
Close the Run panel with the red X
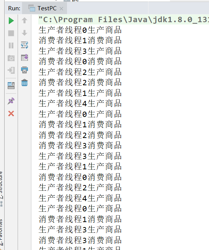tap(11, 114)
